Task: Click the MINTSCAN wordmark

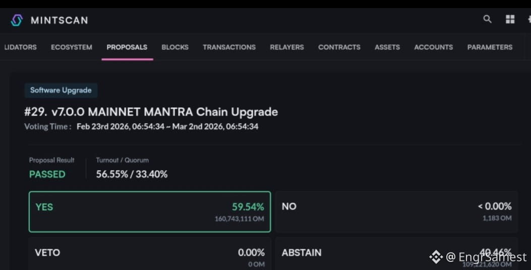Action: click(60, 20)
